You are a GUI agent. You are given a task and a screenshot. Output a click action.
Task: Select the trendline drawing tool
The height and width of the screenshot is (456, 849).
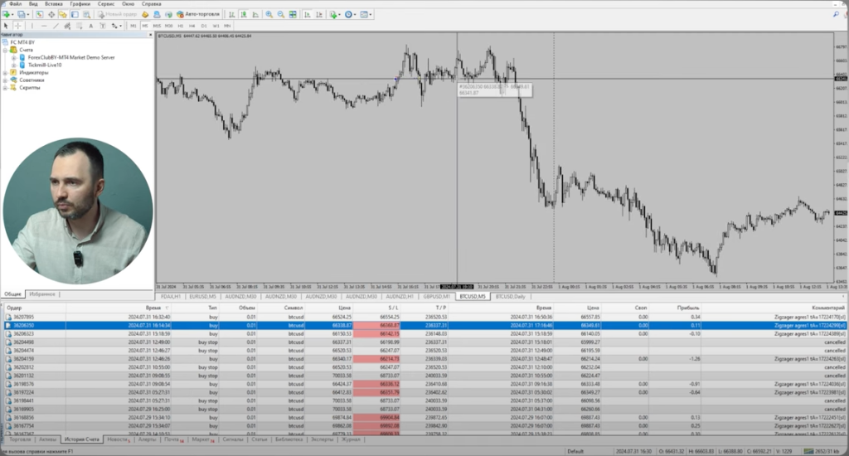pos(56,26)
